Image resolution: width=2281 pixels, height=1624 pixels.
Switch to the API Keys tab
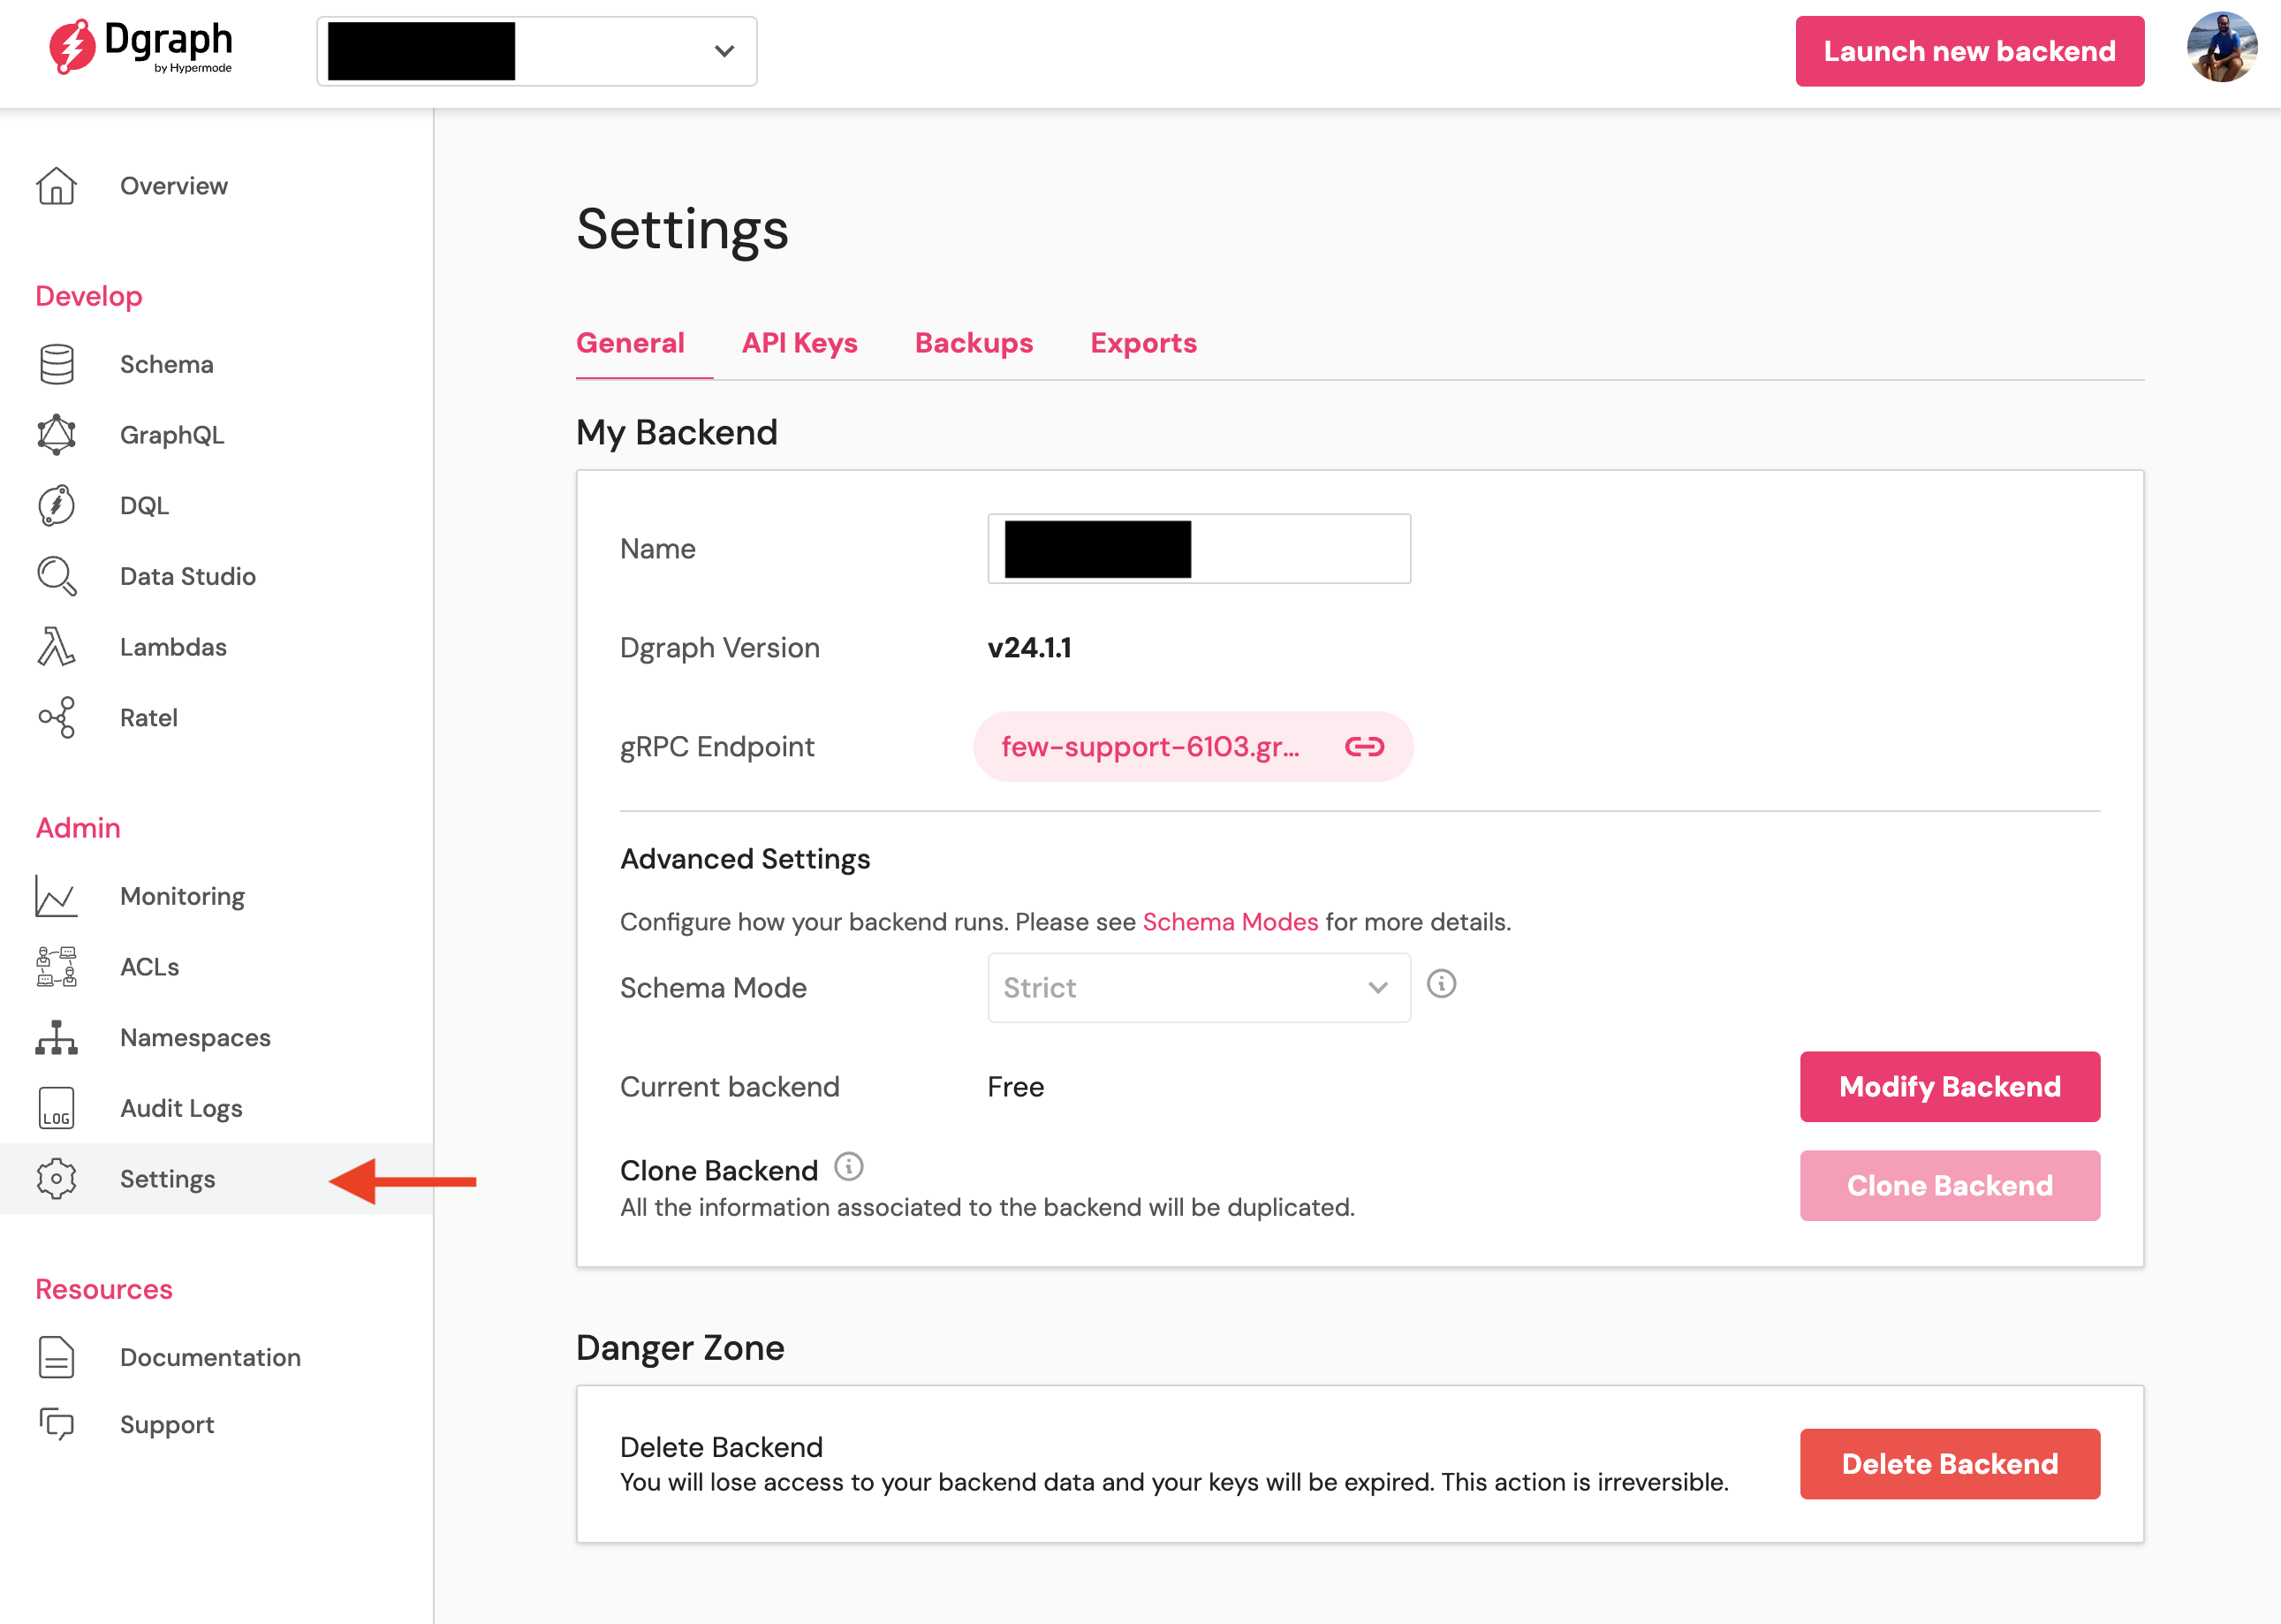point(799,343)
